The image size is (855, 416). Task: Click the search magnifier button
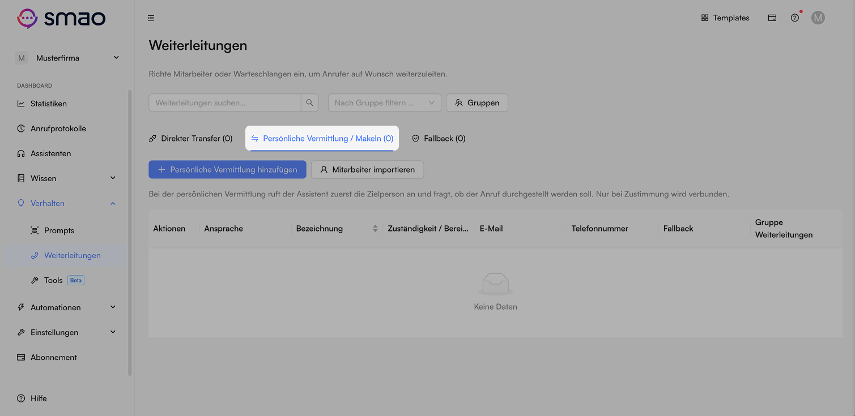[x=310, y=102]
